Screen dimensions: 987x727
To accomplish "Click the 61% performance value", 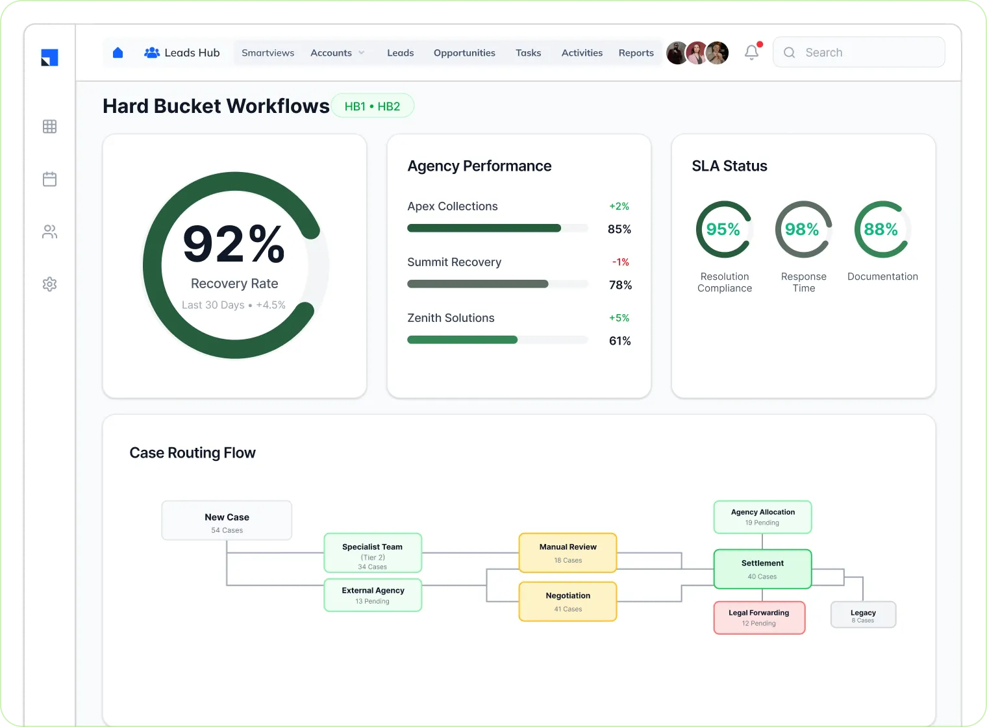I will coord(620,341).
